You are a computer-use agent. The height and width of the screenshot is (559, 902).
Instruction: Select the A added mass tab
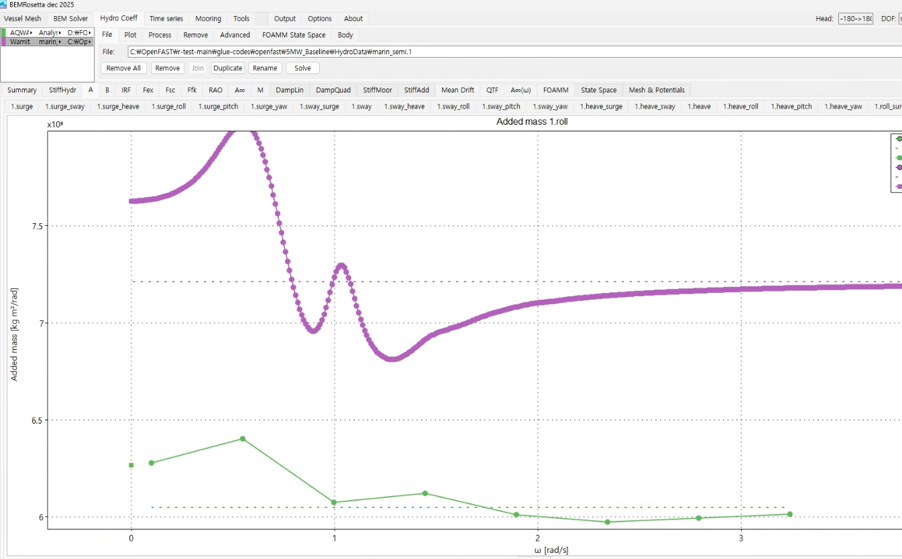91,89
